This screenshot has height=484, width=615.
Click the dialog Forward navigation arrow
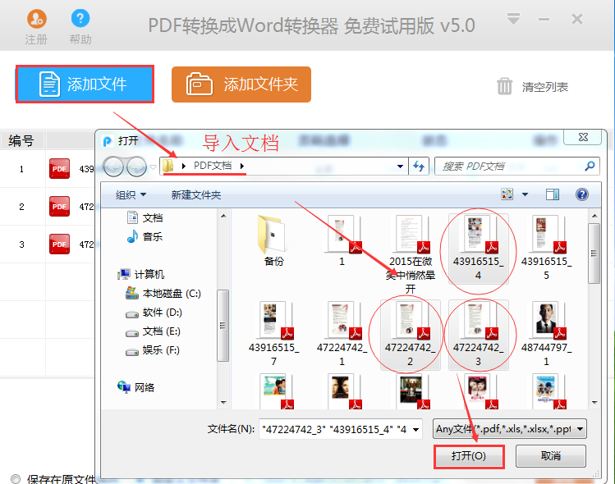click(136, 167)
